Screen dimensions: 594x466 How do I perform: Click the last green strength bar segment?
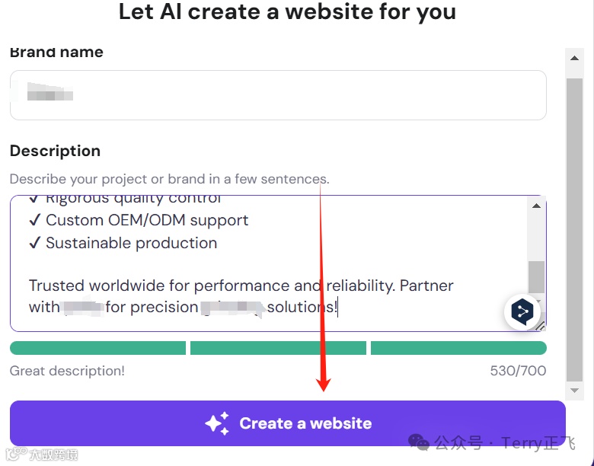tap(458, 348)
